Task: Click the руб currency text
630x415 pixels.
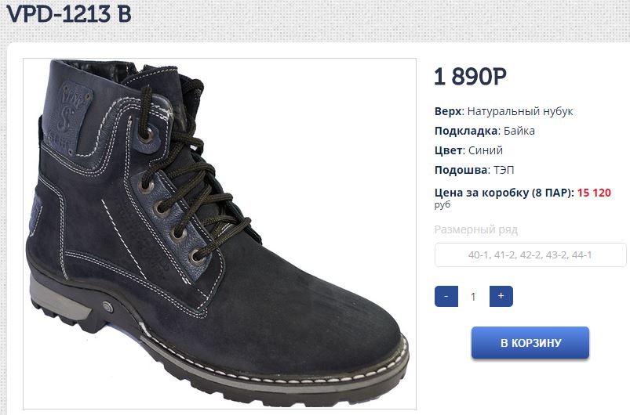Action: [442, 205]
